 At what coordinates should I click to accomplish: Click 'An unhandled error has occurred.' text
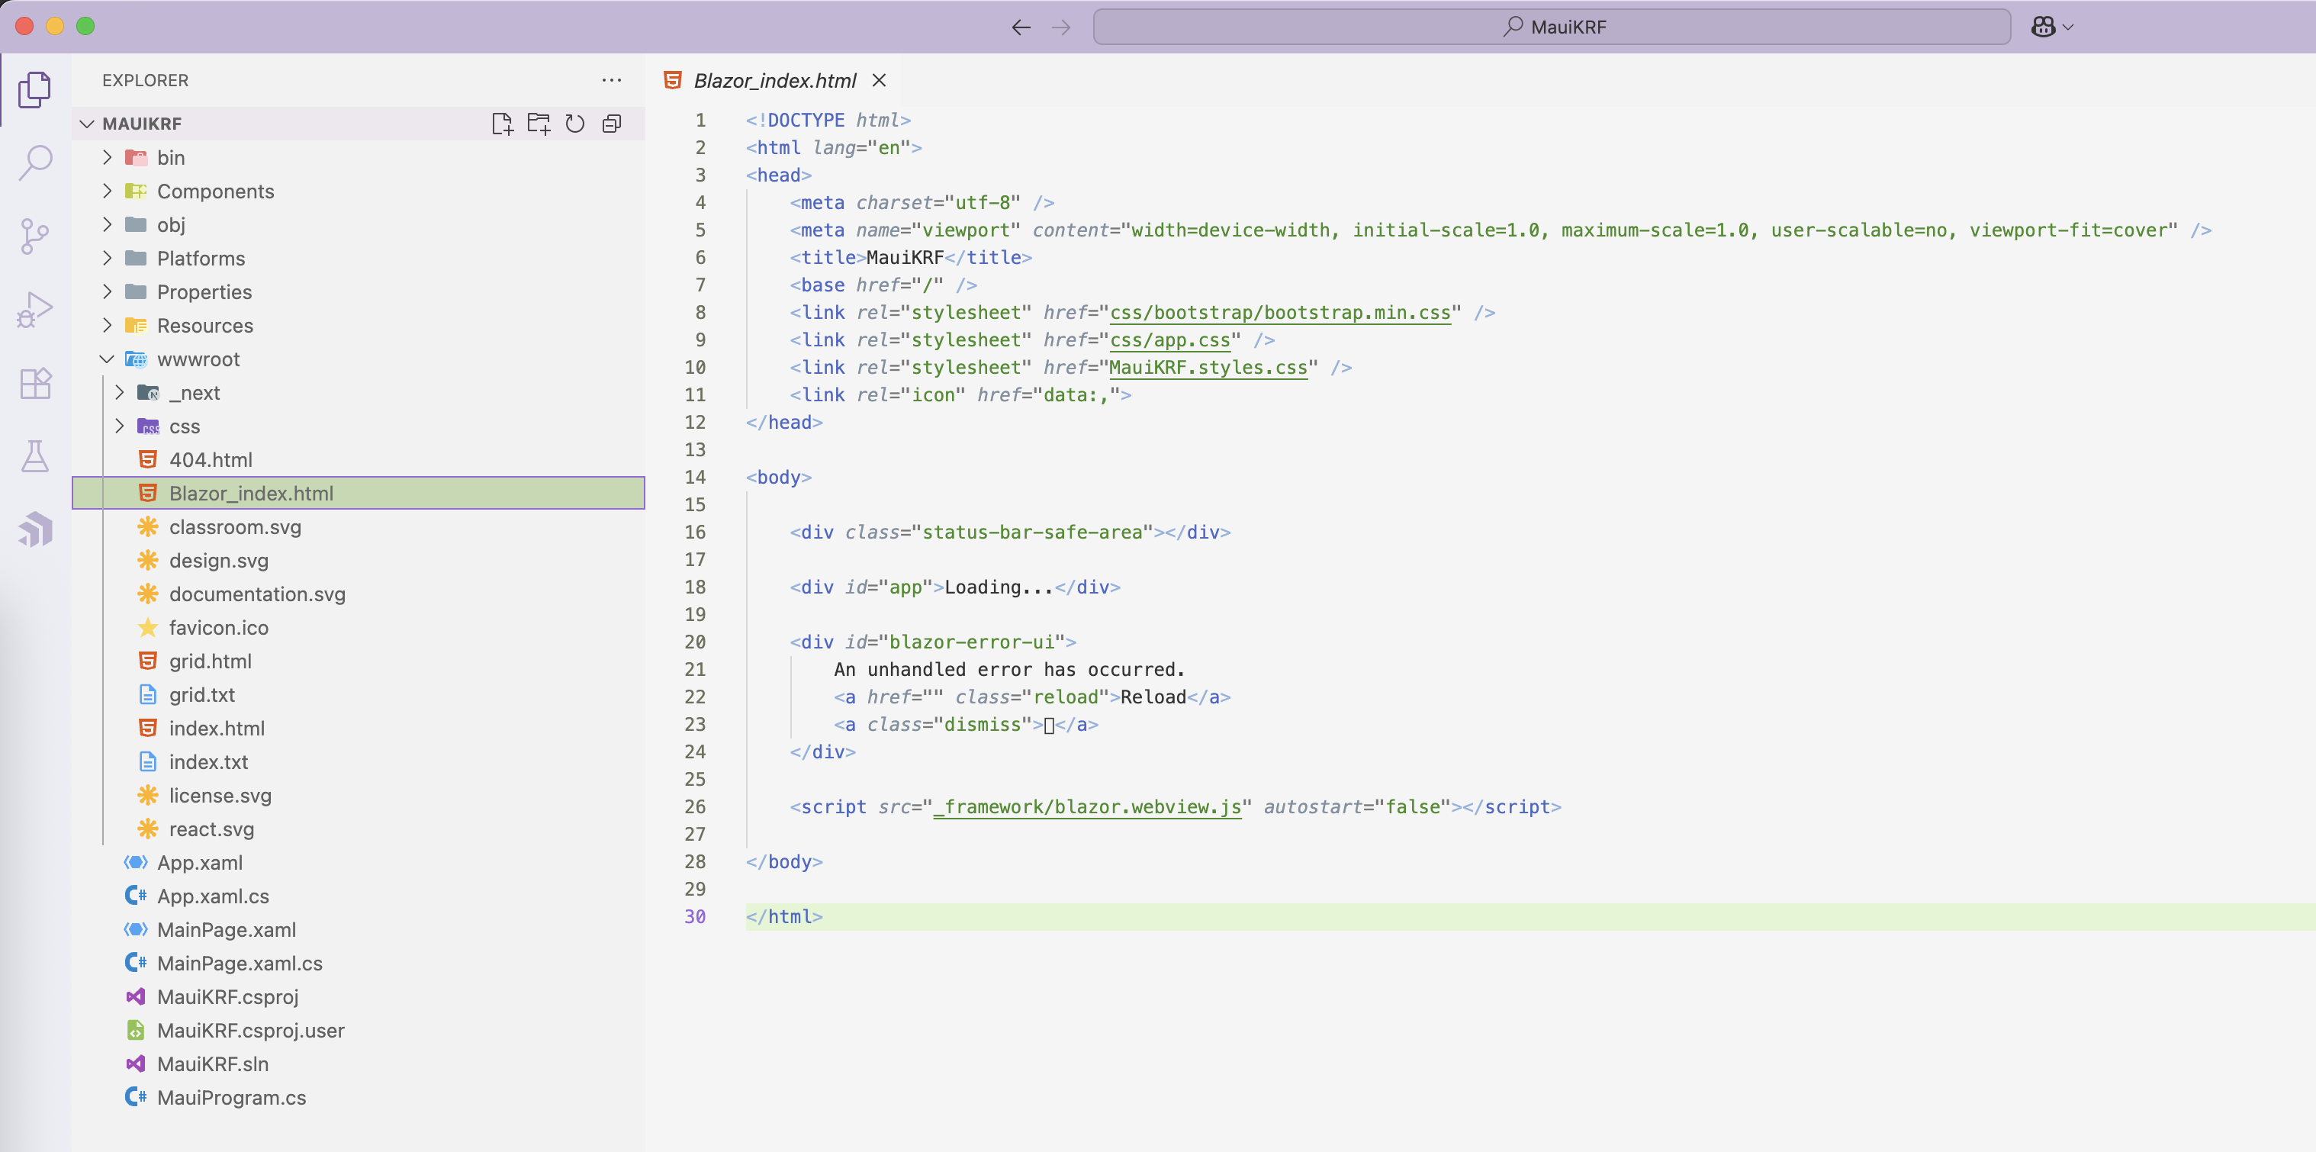coord(1008,669)
